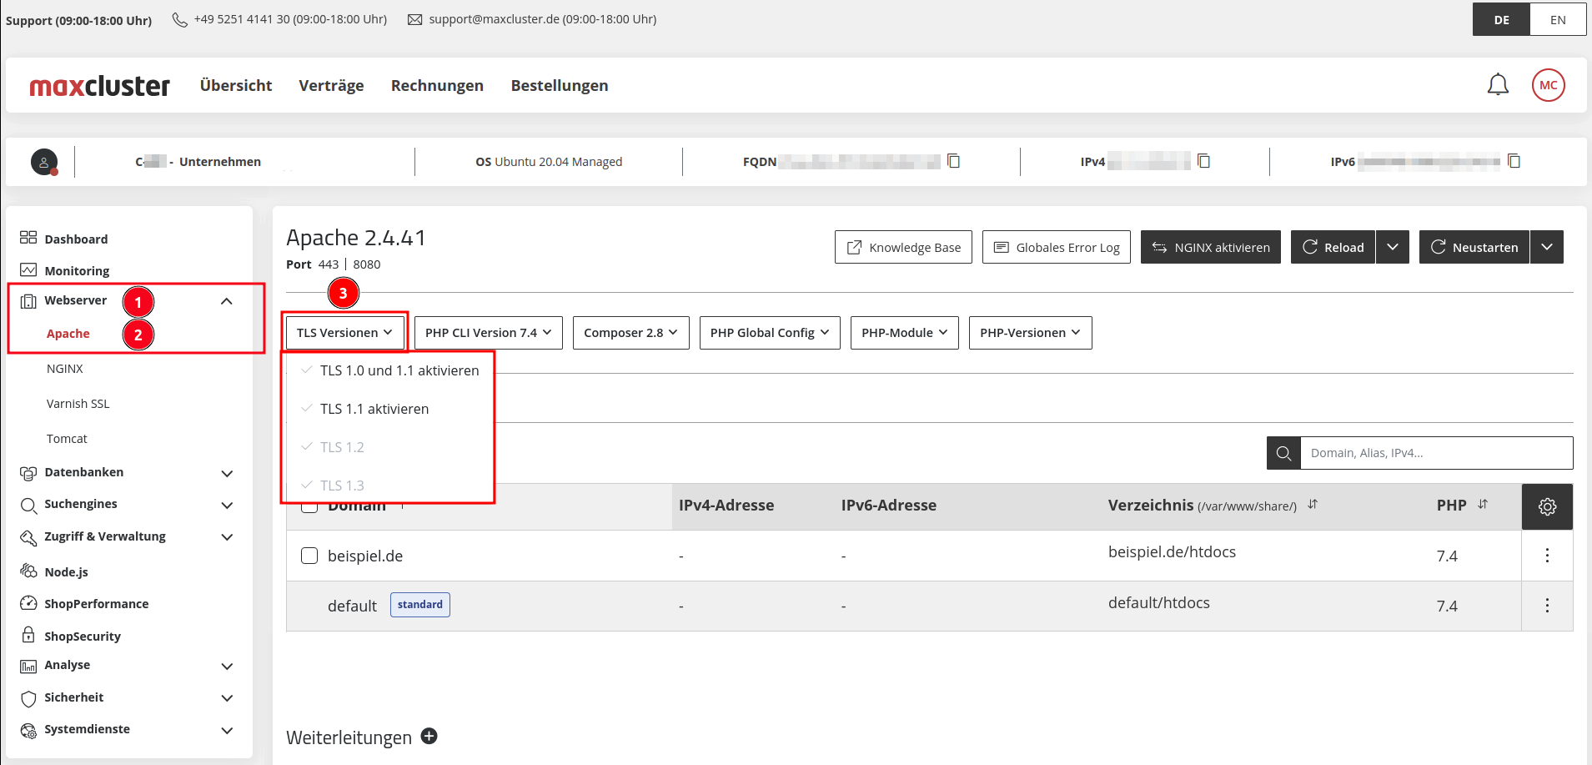The width and height of the screenshot is (1592, 765).
Task: Expand Zugriff & Verwaltung section
Action: [227, 536]
